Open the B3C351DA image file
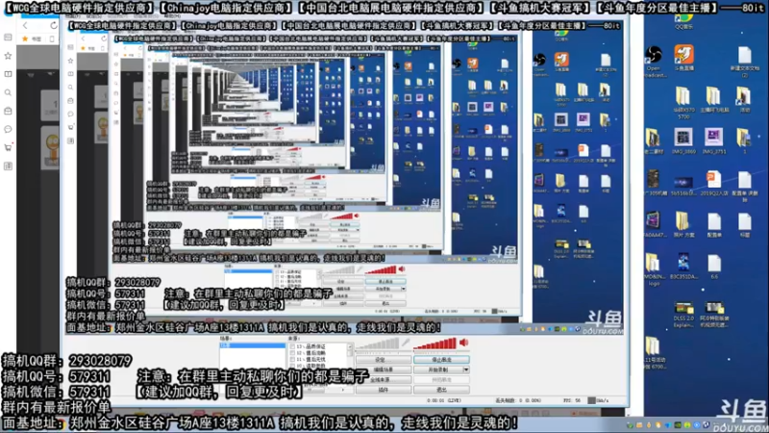This screenshot has width=769, height=433. click(x=683, y=267)
